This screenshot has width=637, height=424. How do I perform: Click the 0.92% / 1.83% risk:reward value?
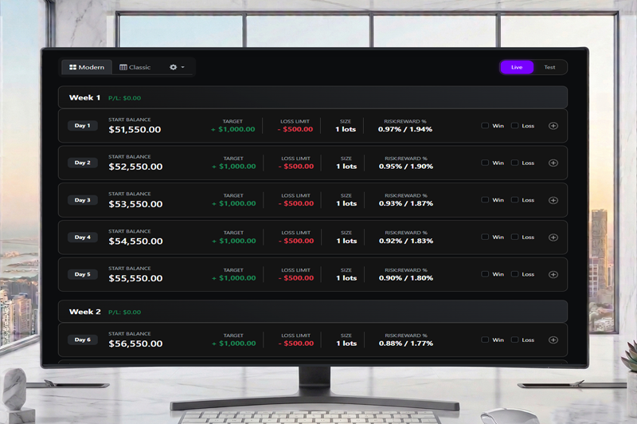[406, 241]
